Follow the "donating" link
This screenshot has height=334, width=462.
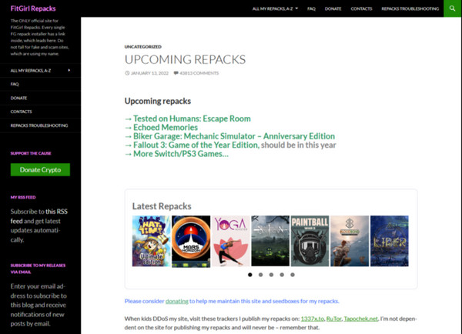coord(177,301)
